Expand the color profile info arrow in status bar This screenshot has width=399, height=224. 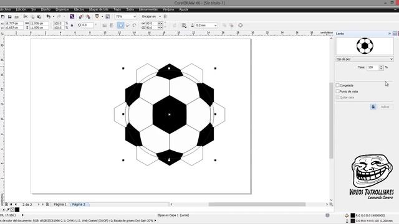(x=155, y=221)
